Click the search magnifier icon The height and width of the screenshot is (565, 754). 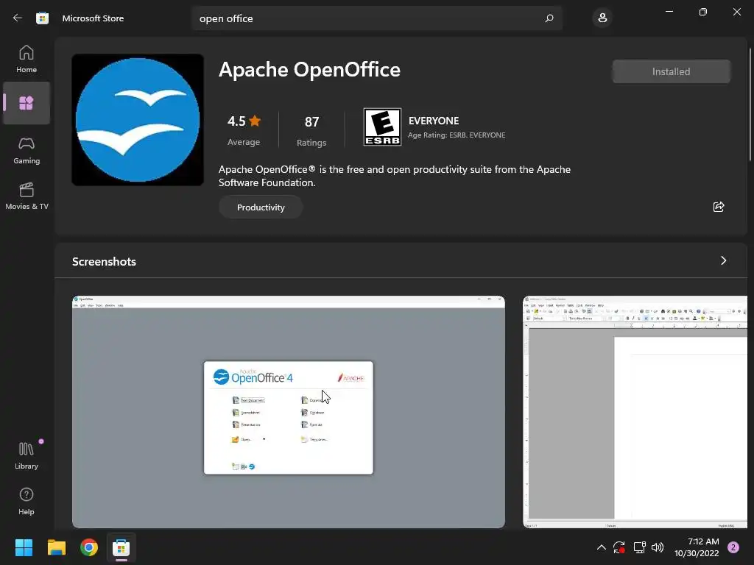click(x=549, y=18)
